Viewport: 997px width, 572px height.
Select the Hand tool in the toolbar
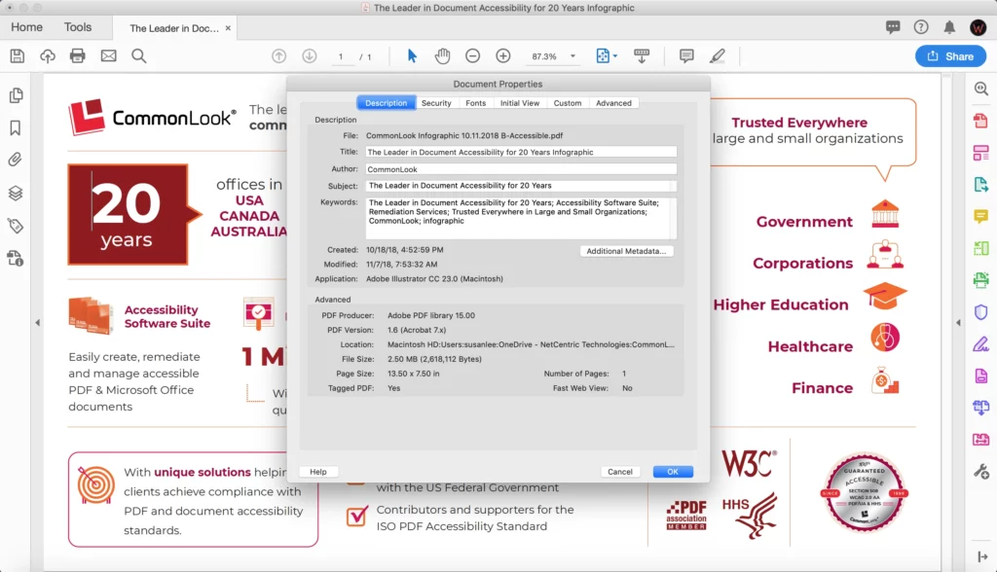coord(441,55)
